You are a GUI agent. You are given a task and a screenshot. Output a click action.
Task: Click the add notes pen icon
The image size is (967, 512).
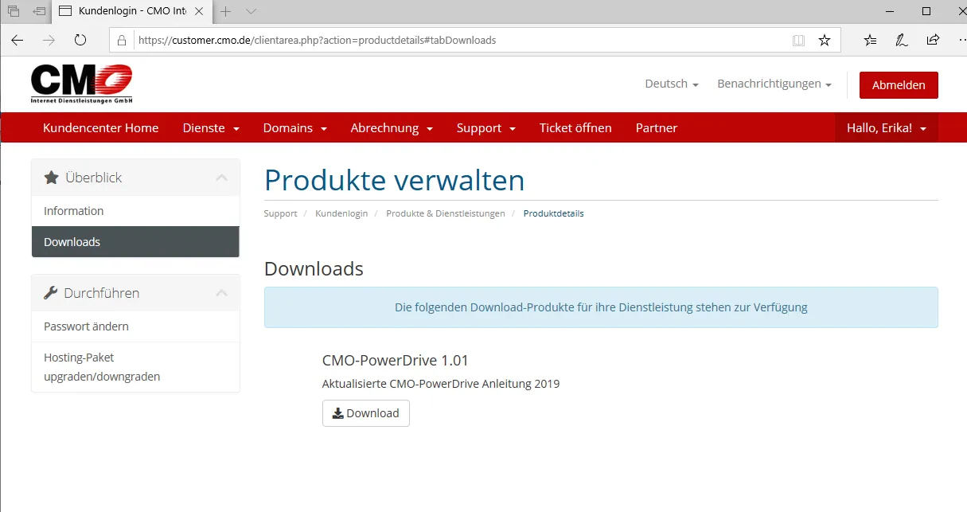click(901, 40)
